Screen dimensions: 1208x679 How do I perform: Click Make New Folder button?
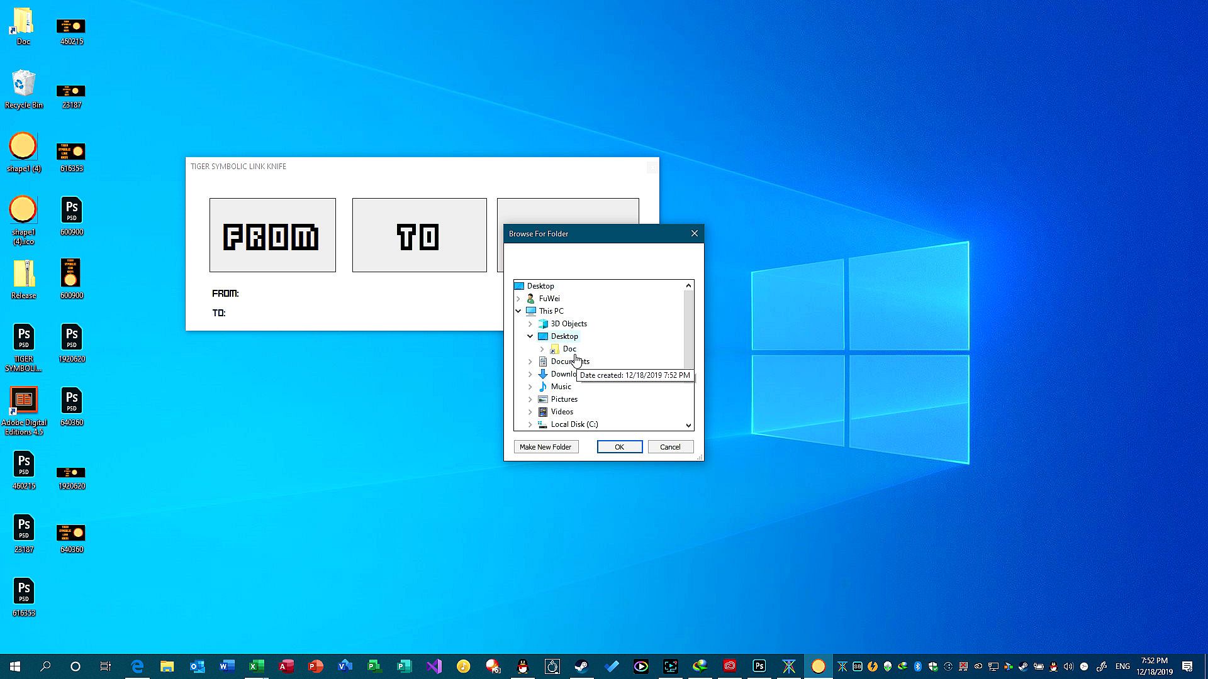tap(545, 447)
